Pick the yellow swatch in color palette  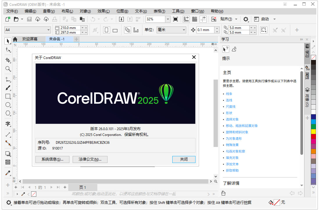click(x=313, y=132)
